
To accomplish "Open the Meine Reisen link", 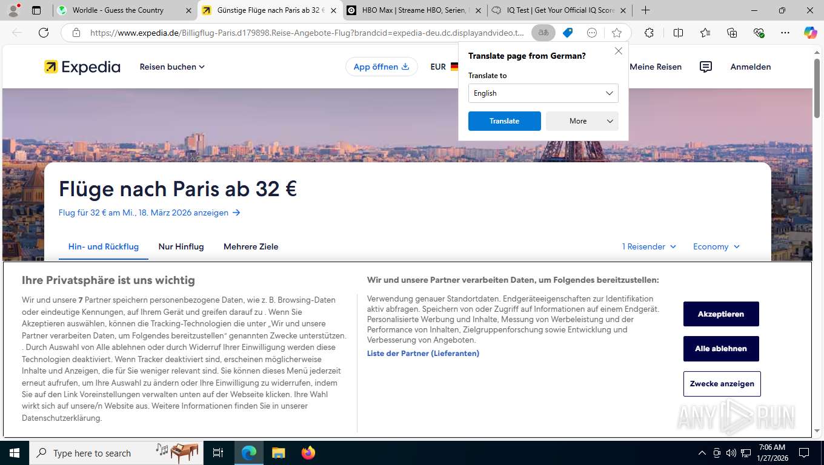I will pos(656,67).
